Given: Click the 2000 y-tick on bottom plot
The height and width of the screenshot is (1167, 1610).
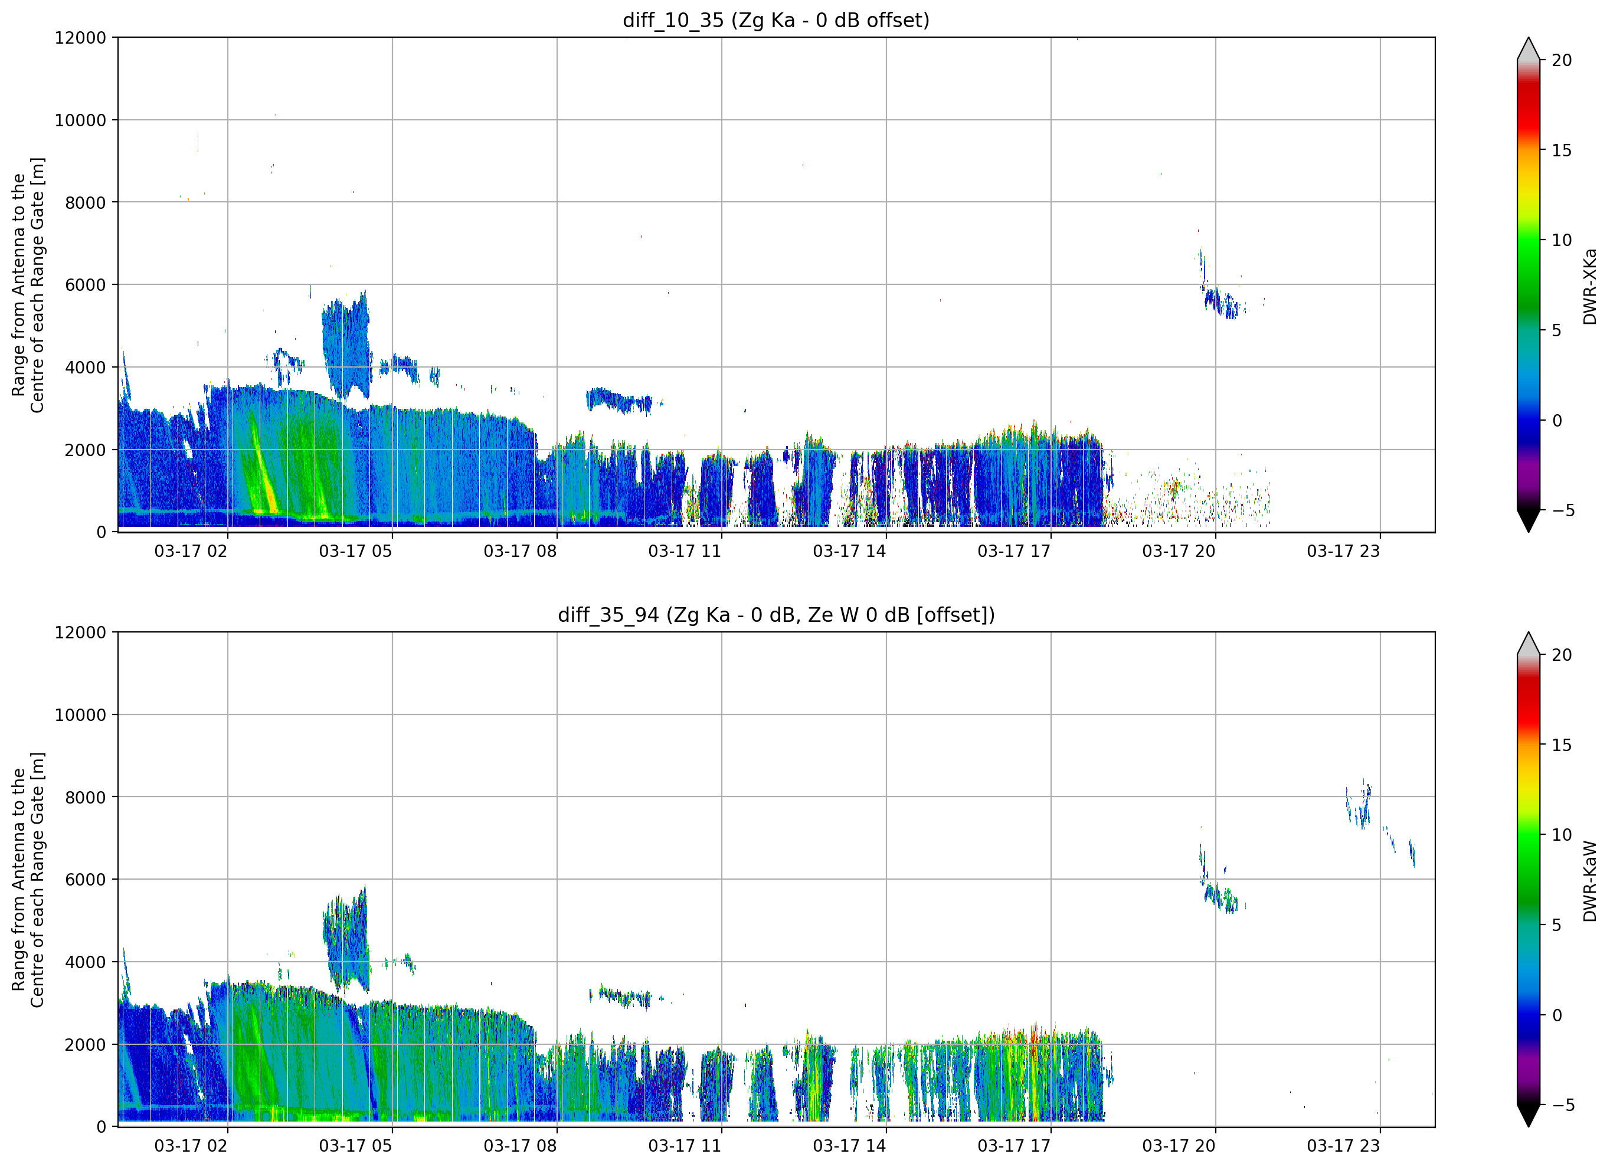Looking at the screenshot, I should click(x=85, y=1044).
